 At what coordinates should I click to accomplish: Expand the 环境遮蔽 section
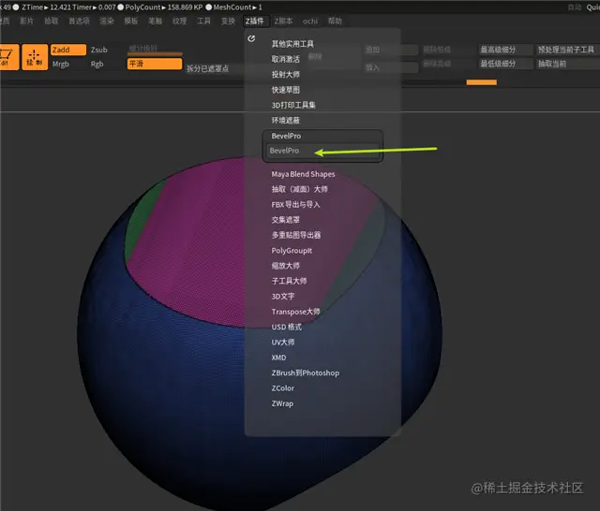pyautogui.click(x=285, y=121)
